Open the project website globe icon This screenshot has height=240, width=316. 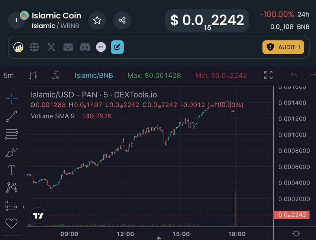34,47
